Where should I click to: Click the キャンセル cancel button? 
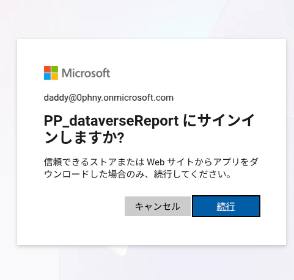pyautogui.click(x=158, y=206)
